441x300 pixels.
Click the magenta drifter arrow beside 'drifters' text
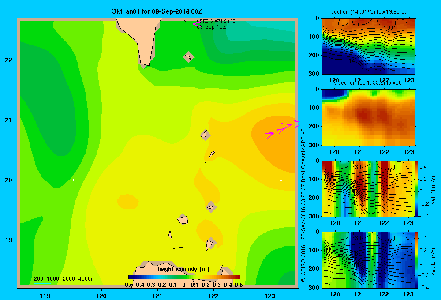tap(196, 24)
